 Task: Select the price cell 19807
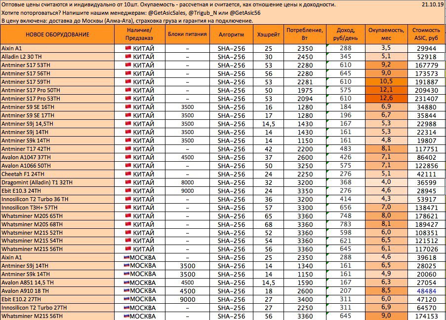(426, 141)
